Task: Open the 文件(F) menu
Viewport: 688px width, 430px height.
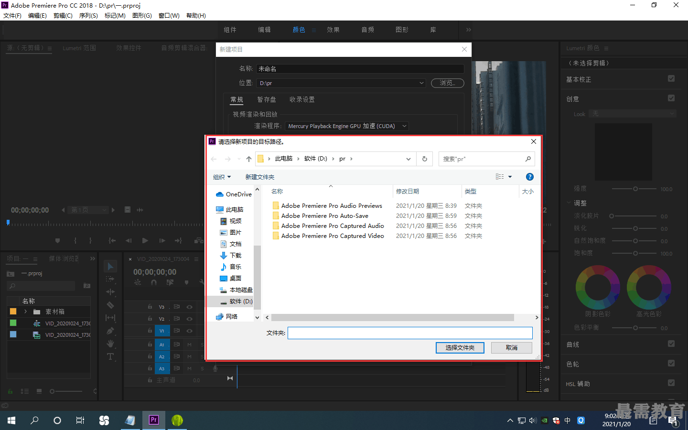Action: [12, 16]
